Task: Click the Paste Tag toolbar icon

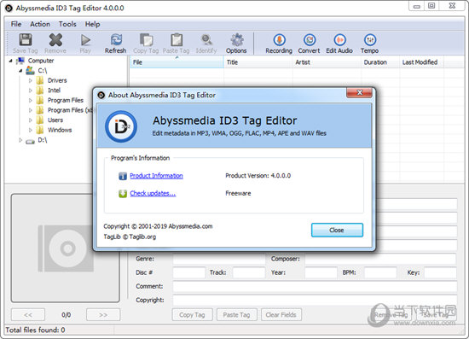Action: 177,40
